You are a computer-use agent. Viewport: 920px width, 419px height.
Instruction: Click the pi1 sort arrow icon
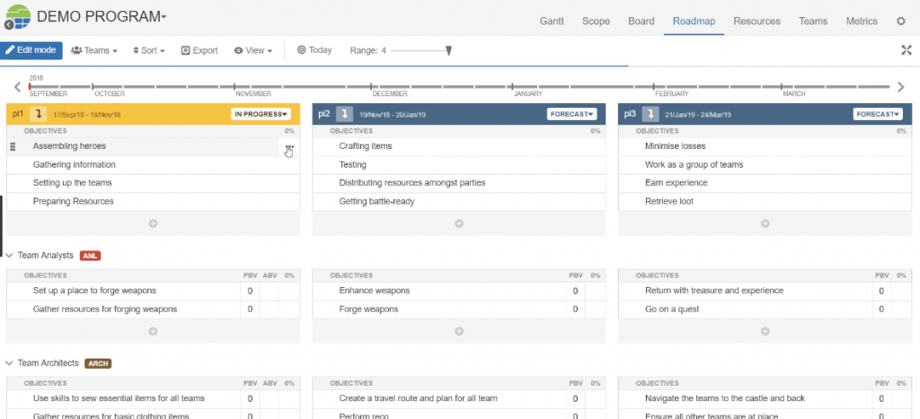click(40, 114)
